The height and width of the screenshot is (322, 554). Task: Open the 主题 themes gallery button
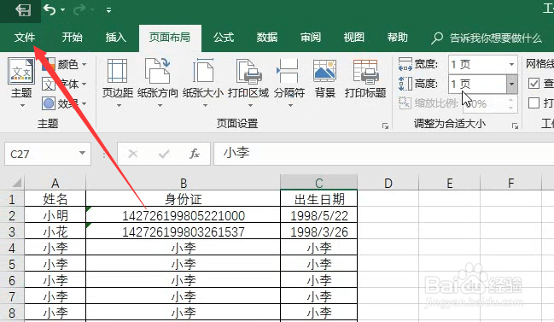click(21, 83)
